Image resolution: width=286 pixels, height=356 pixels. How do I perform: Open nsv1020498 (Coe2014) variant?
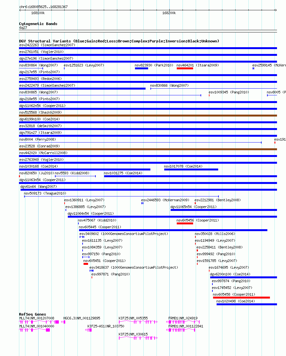(236, 301)
